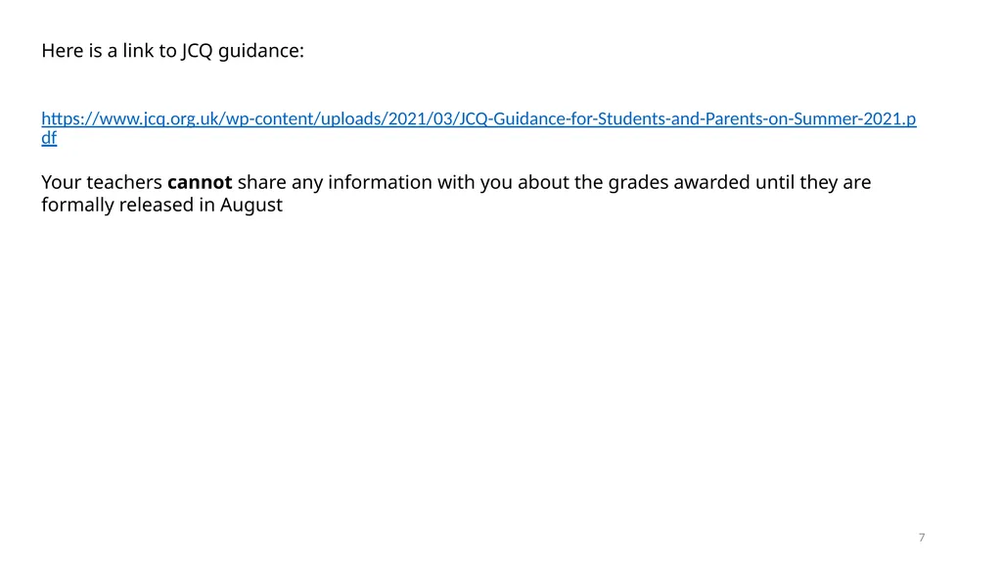Click the words 'Your teachers'
This screenshot has height=563, width=1002.
[x=102, y=182]
